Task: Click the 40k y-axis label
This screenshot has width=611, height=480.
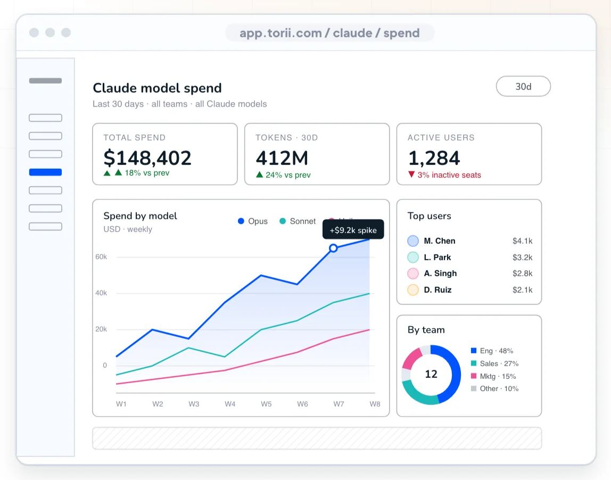Action: pyautogui.click(x=101, y=293)
